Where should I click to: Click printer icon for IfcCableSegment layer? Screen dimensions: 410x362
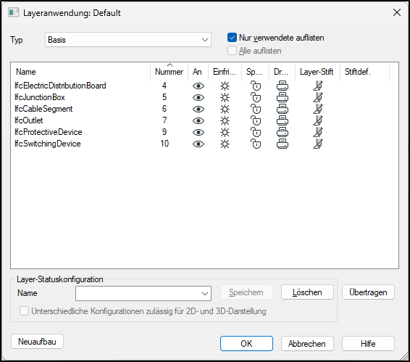283,109
